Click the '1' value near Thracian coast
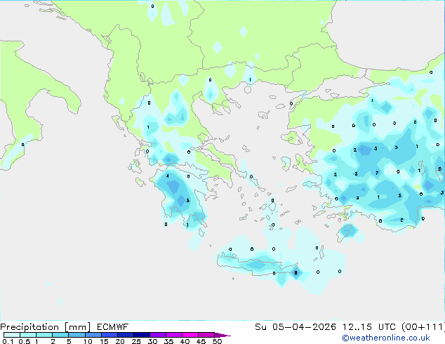 pyautogui.click(x=250, y=80)
